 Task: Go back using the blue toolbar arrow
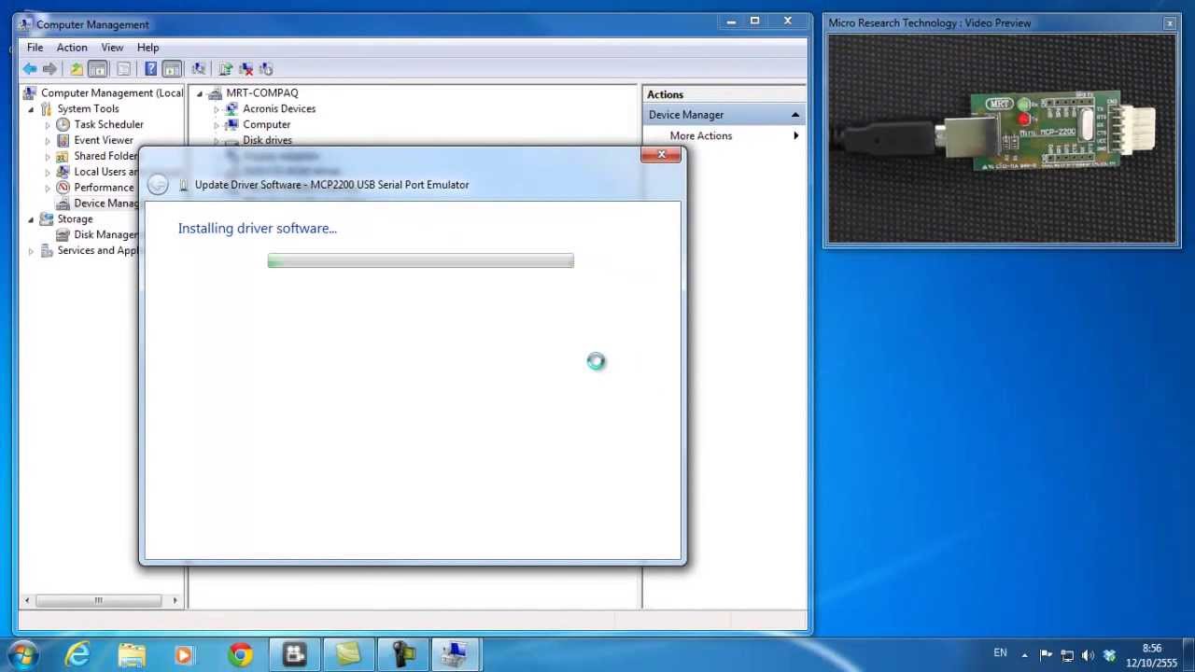pos(30,69)
